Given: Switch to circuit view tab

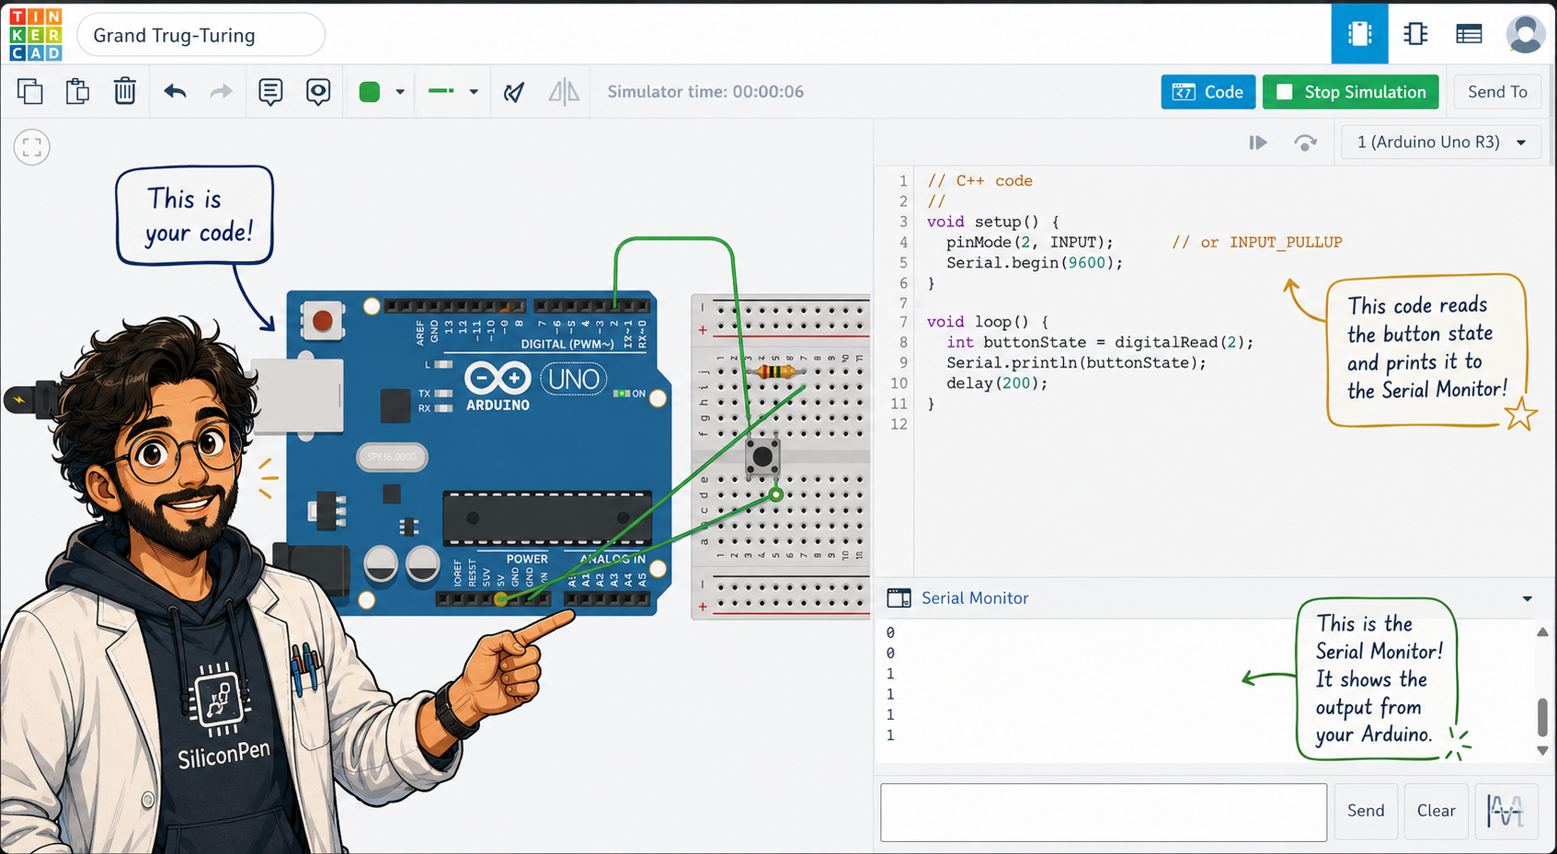Looking at the screenshot, I should point(1359,34).
